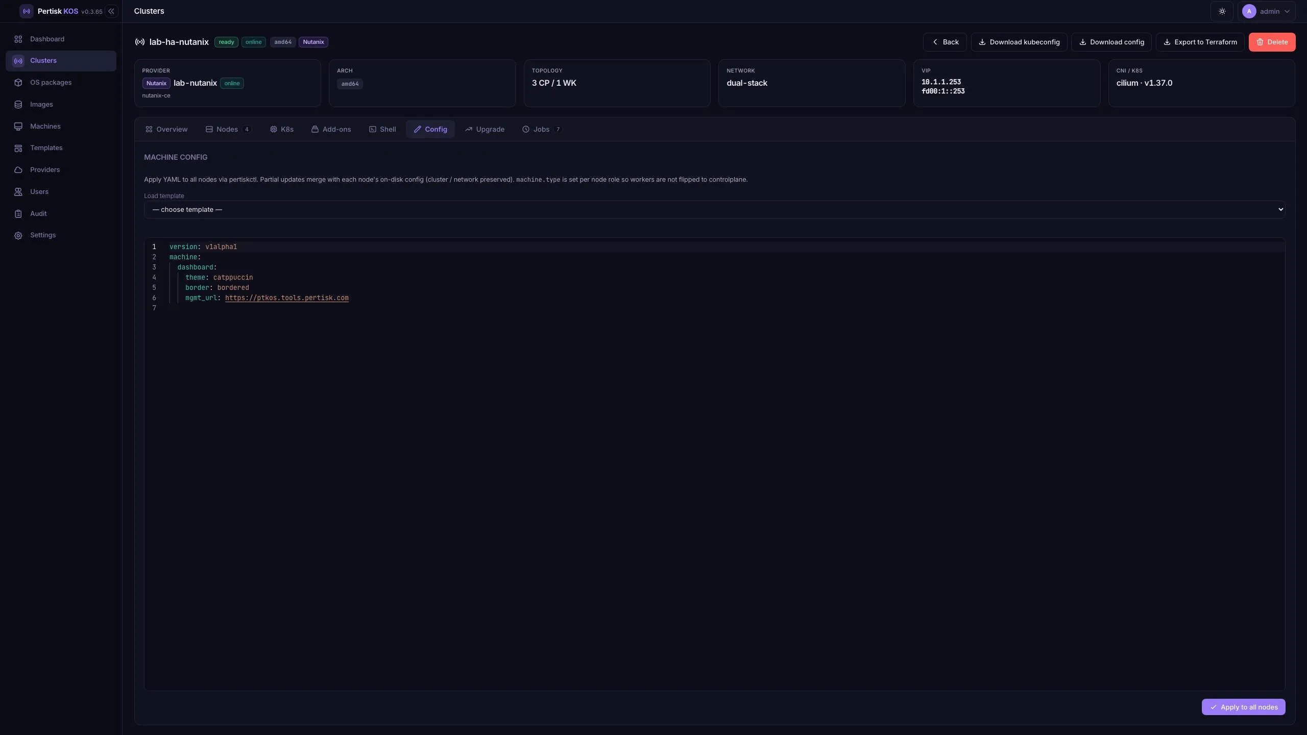This screenshot has width=1307, height=735.
Task: Click the 'ready' status badge
Action: [226, 42]
